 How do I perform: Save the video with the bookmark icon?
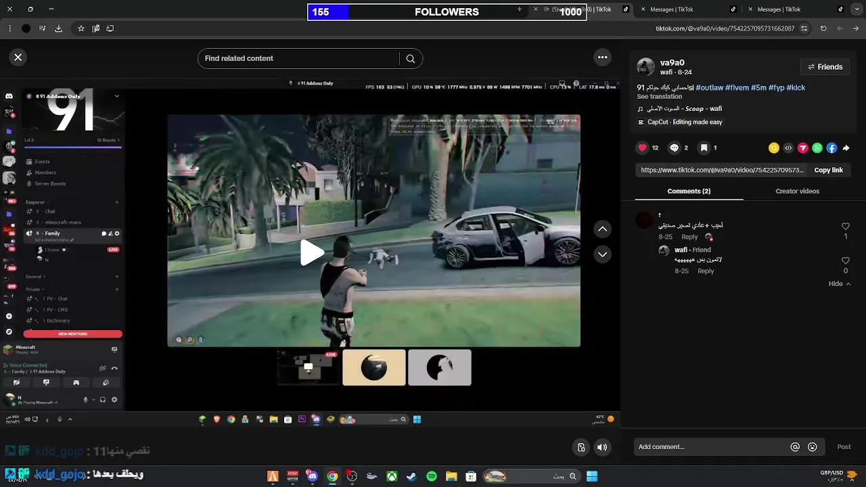click(704, 147)
